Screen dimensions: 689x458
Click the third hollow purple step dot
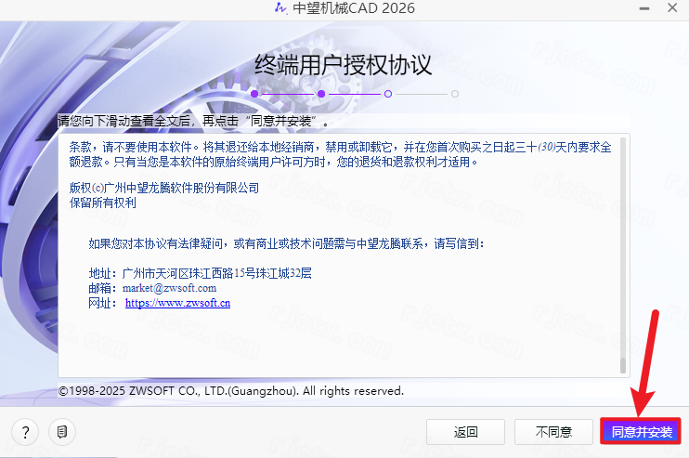(x=388, y=94)
